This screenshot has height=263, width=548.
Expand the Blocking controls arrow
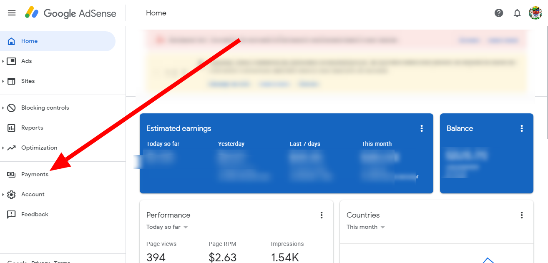(3, 108)
